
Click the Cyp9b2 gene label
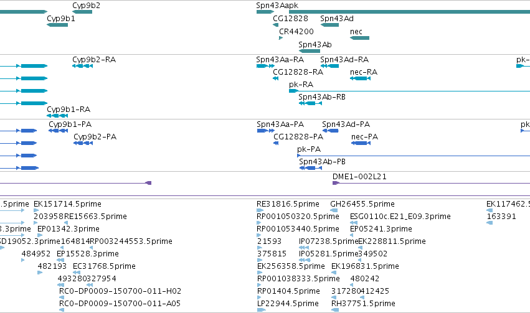[86, 6]
